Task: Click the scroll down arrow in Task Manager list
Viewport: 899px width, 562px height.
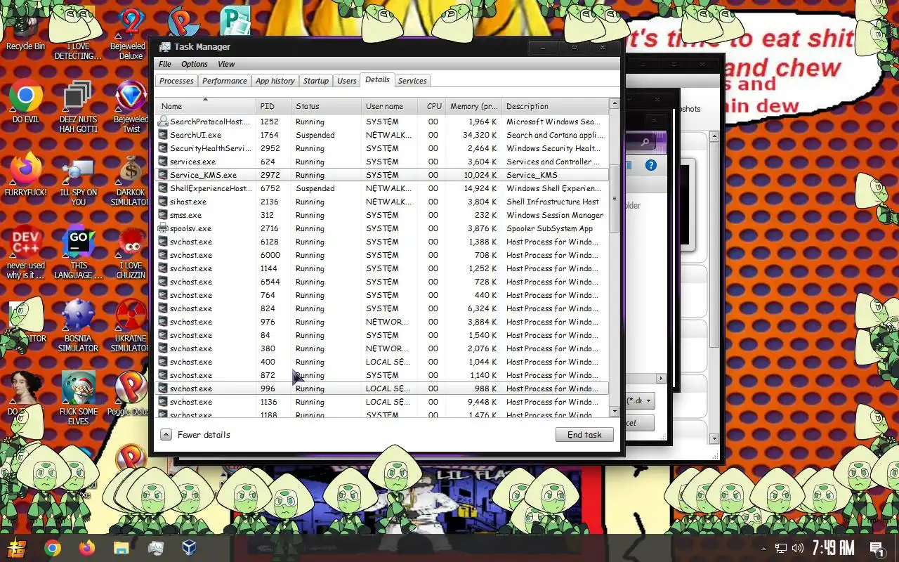Action: click(x=615, y=411)
